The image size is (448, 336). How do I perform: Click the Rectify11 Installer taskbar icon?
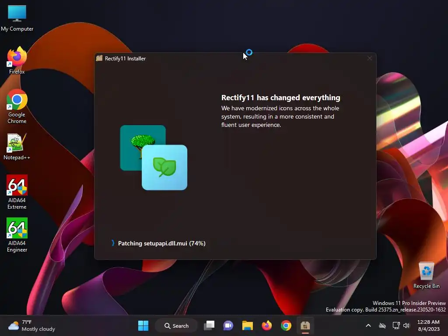pos(305,325)
